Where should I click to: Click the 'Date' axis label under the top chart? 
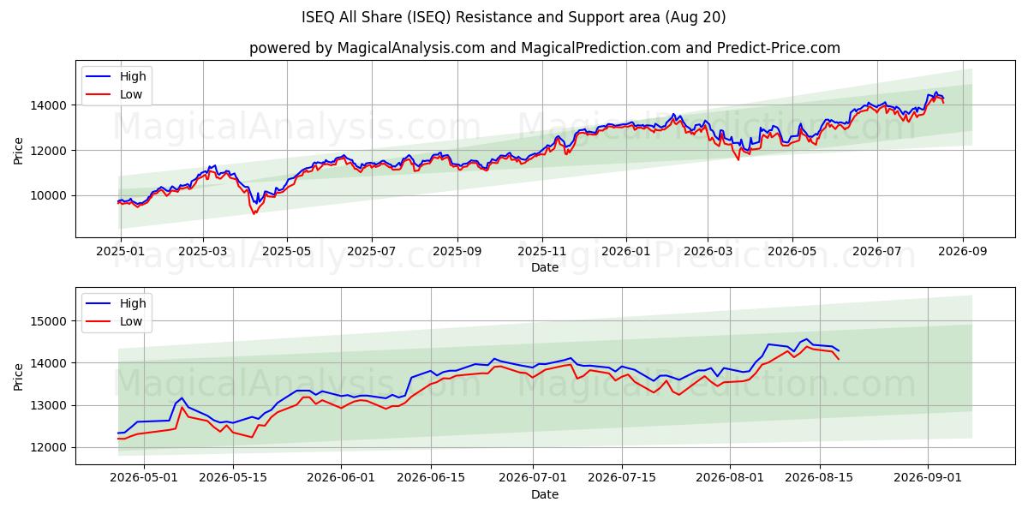coord(545,267)
